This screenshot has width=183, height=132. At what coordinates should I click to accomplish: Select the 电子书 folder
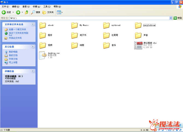click(x=79, y=35)
